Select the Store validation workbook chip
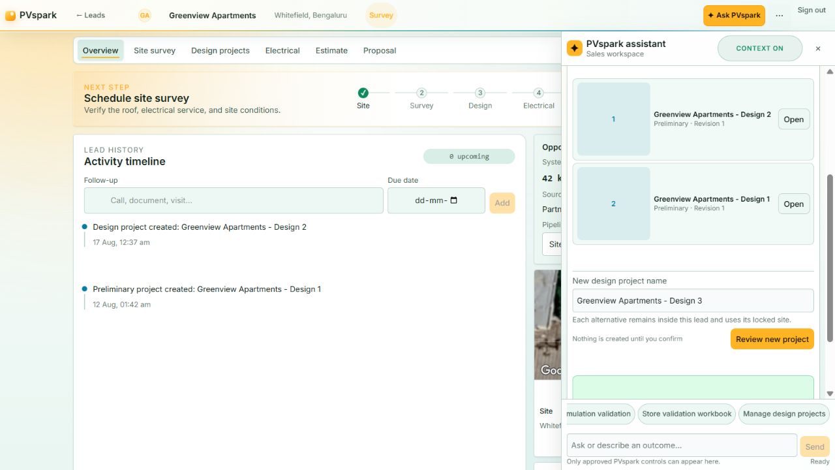The image size is (835, 470). [x=687, y=414]
